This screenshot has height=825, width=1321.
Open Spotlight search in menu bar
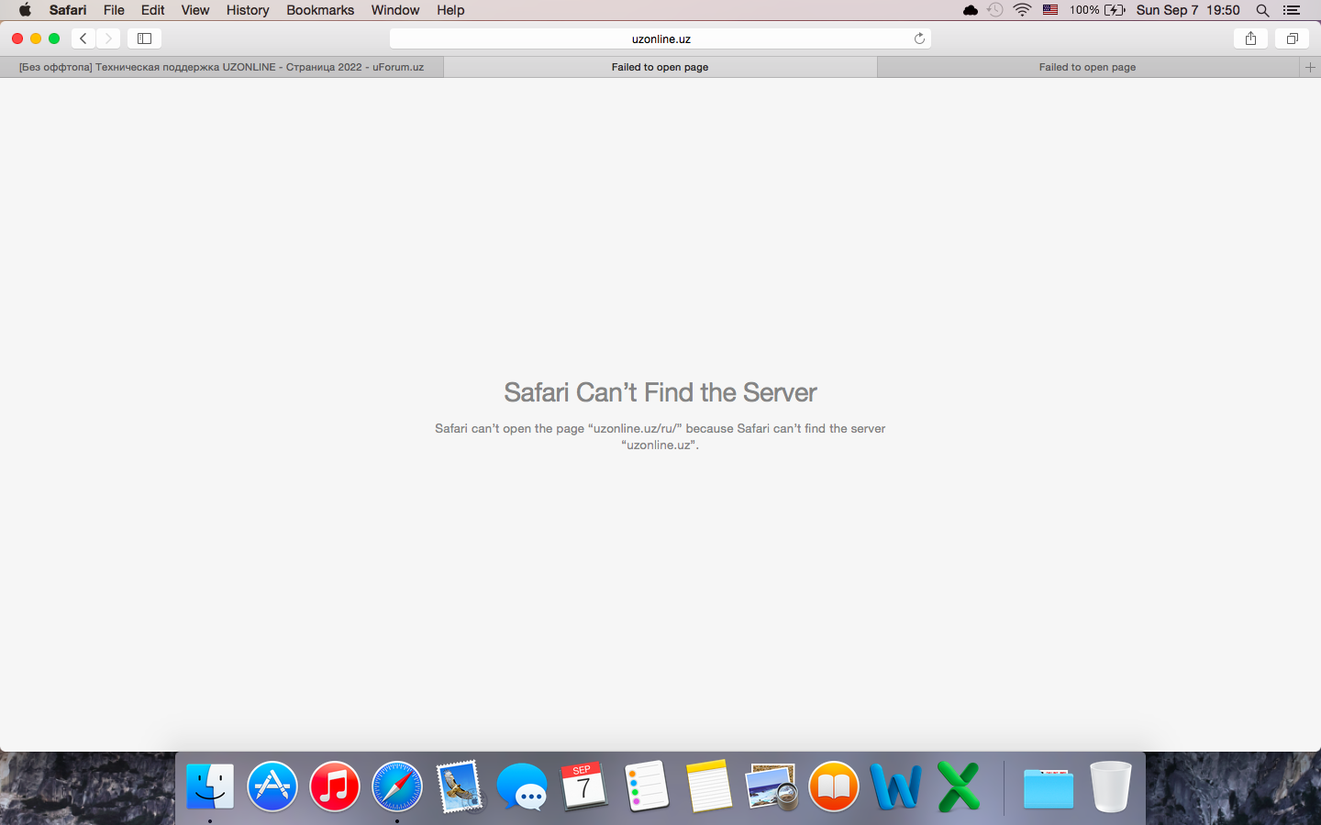point(1262,10)
